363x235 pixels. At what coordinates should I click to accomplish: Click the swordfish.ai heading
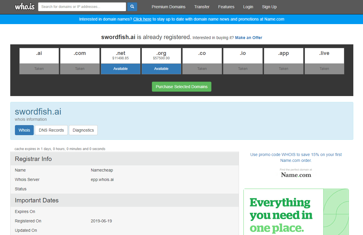[x=38, y=112]
